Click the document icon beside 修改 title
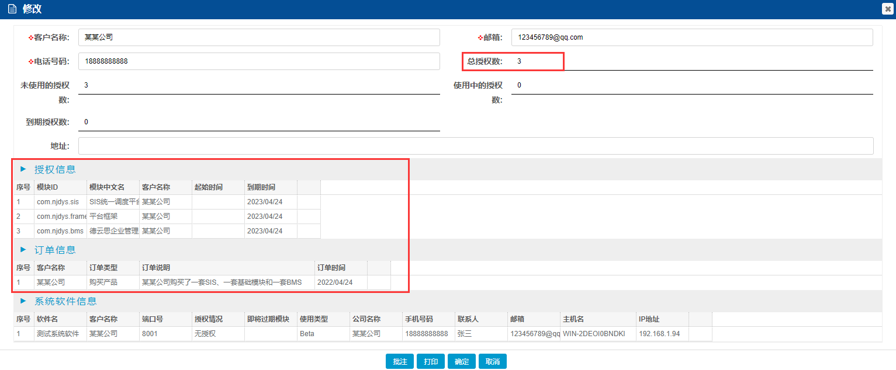 click(x=12, y=9)
